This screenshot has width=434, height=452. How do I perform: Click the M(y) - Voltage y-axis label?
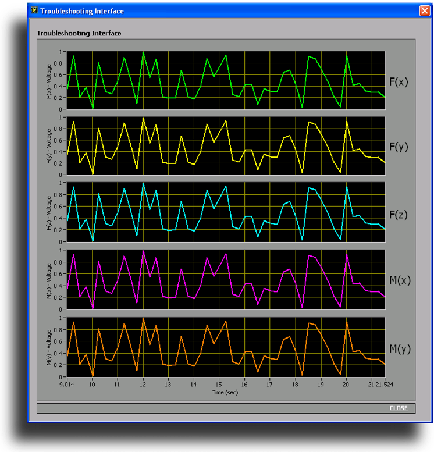49,347
